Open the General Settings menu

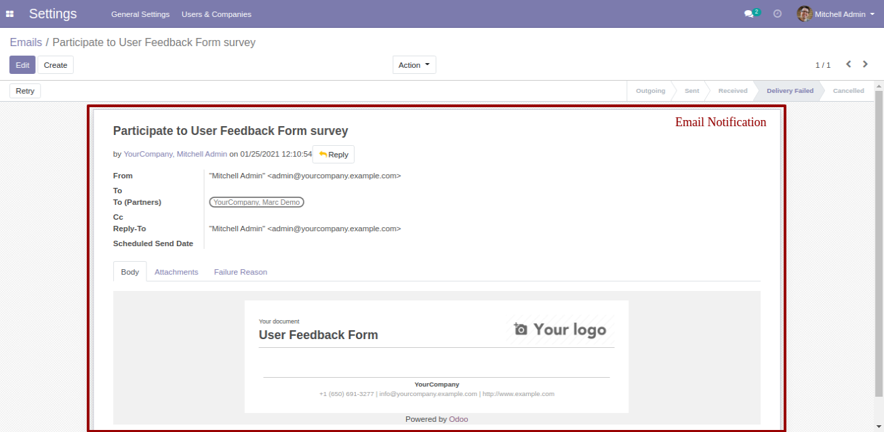click(140, 14)
